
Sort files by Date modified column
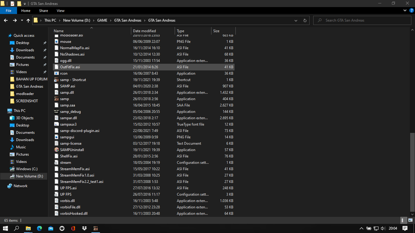[153, 31]
